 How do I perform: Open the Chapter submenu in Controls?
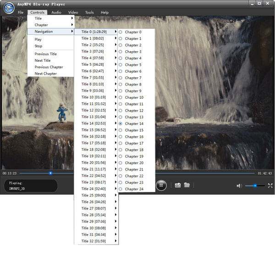click(51, 25)
